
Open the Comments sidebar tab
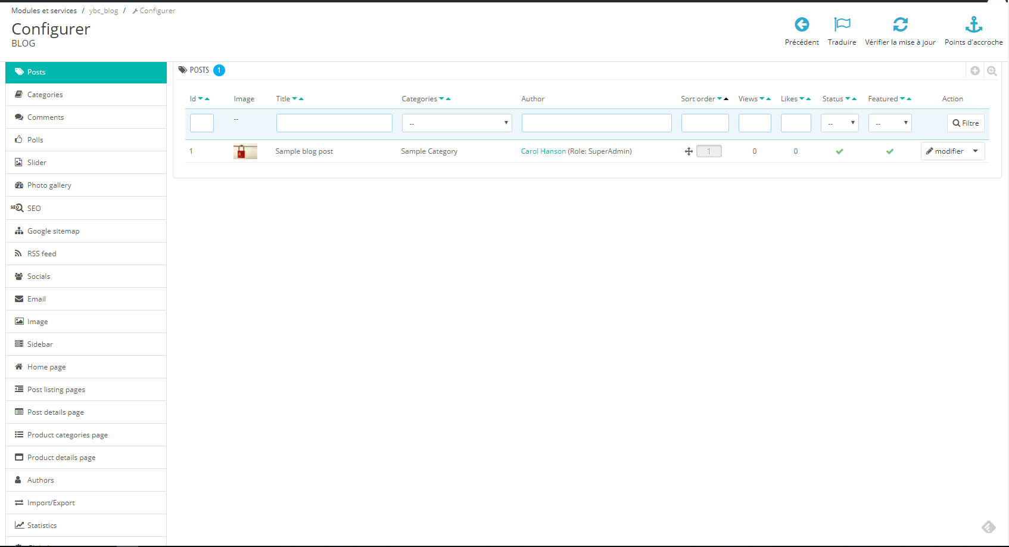coord(86,117)
